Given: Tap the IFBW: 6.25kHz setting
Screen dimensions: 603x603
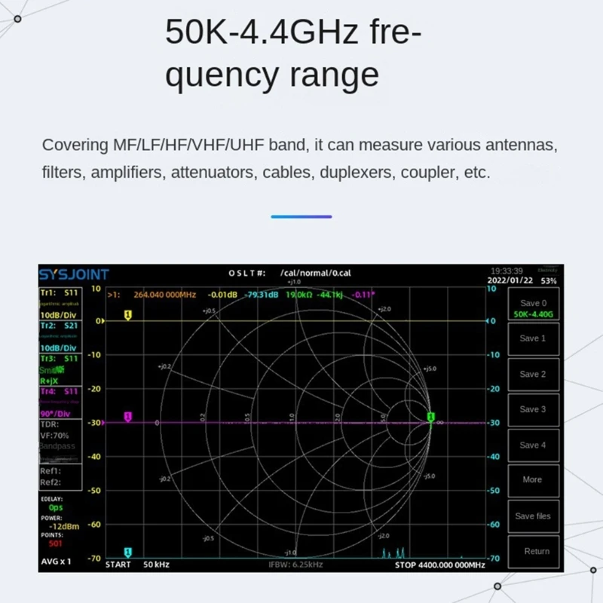Looking at the screenshot, I should [x=295, y=565].
